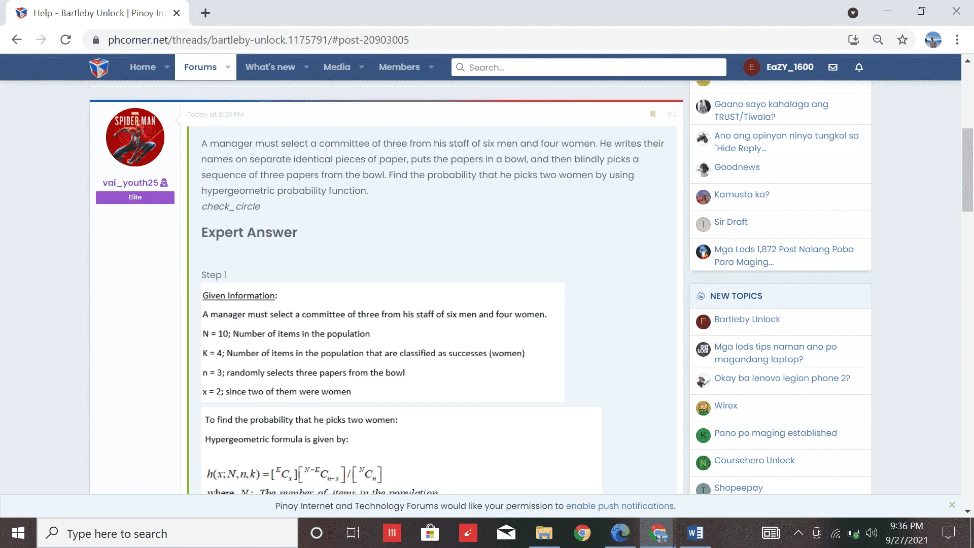Click the Windows taskbar search box
Image resolution: width=974 pixels, height=548 pixels.
click(167, 533)
